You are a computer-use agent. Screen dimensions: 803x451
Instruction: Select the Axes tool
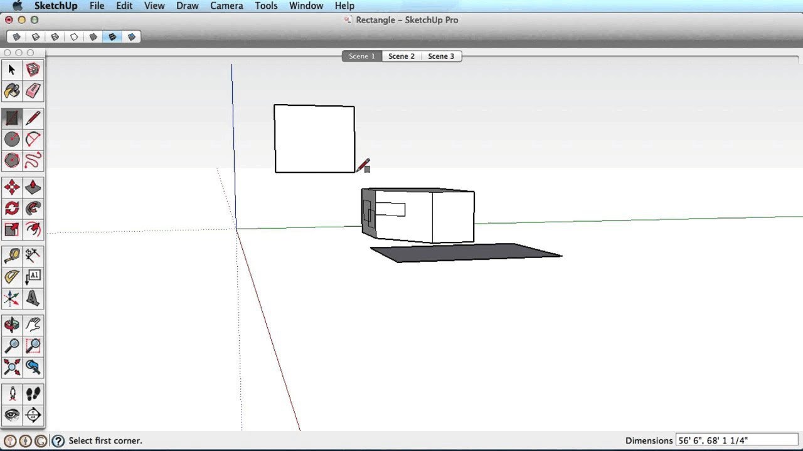pos(12,298)
